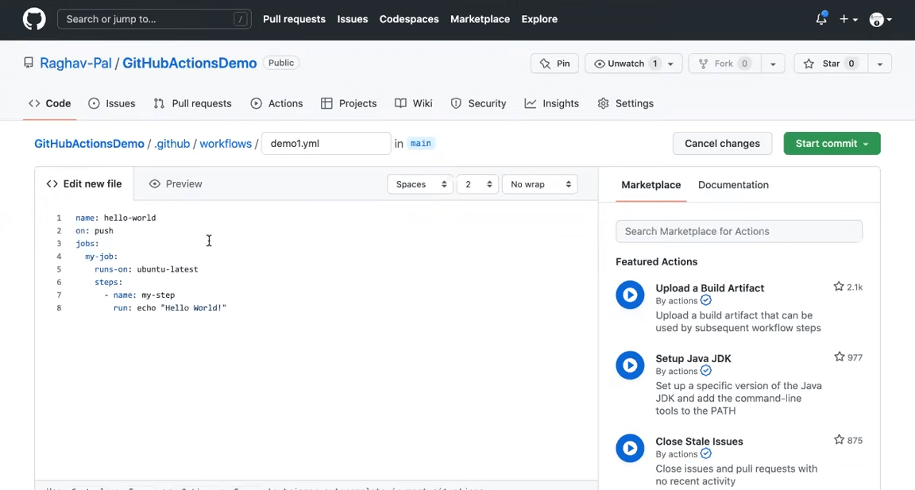This screenshot has height=490, width=915.
Task: Click the 'on: push' code line
Action: [x=95, y=231]
